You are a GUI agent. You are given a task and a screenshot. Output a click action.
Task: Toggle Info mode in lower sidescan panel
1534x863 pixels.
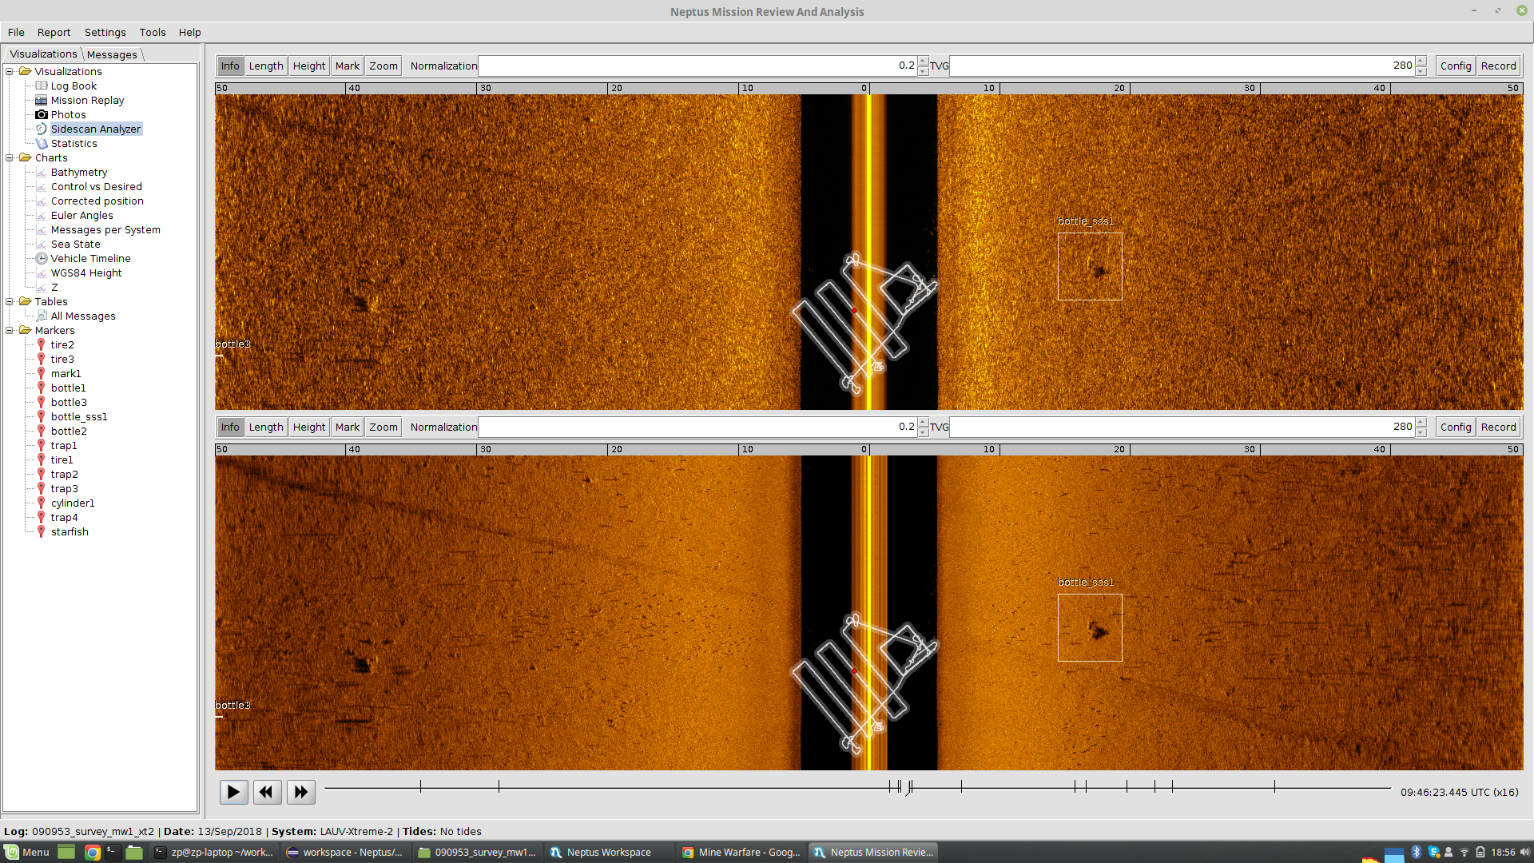pyautogui.click(x=230, y=427)
